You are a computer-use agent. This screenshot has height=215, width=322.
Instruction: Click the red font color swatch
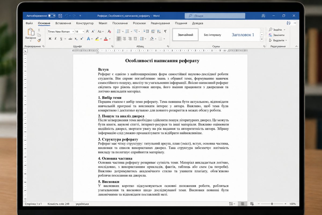[106, 39]
